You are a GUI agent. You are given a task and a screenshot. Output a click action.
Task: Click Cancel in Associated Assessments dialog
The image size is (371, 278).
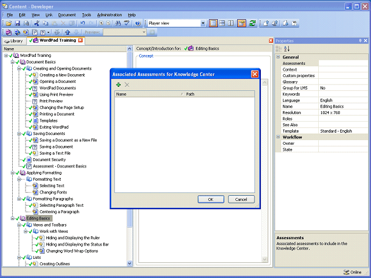click(241, 199)
